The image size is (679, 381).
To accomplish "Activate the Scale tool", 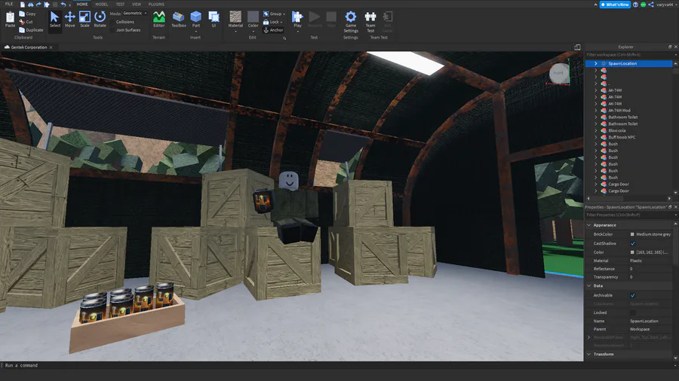I will (x=84, y=19).
